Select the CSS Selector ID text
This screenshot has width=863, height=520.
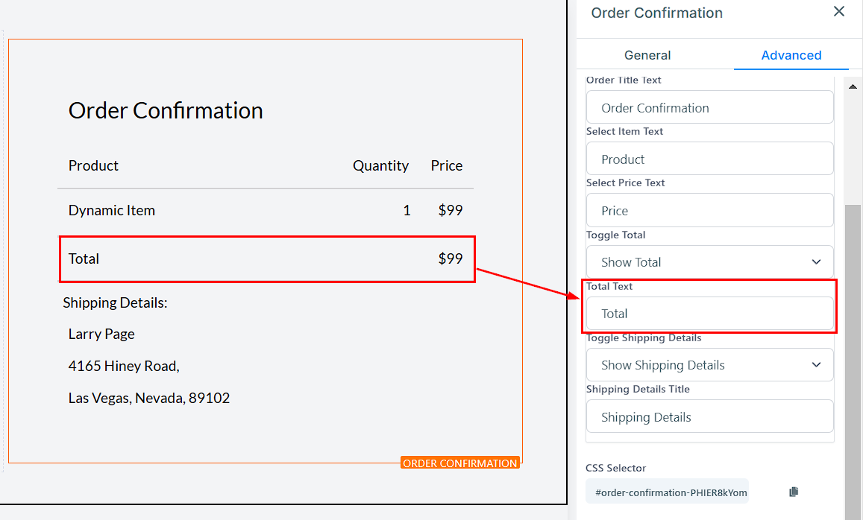click(671, 492)
